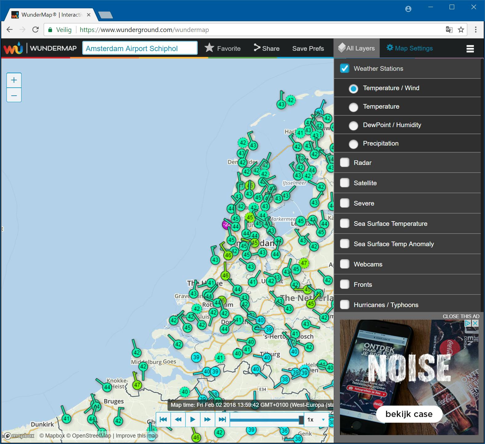The height and width of the screenshot is (444, 485).
Task: Click the 'bekijk case' ad button
Action: pos(409,414)
